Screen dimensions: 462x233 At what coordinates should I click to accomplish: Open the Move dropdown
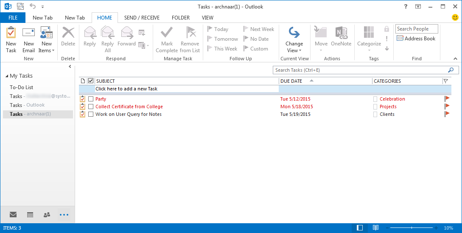pyautogui.click(x=321, y=40)
